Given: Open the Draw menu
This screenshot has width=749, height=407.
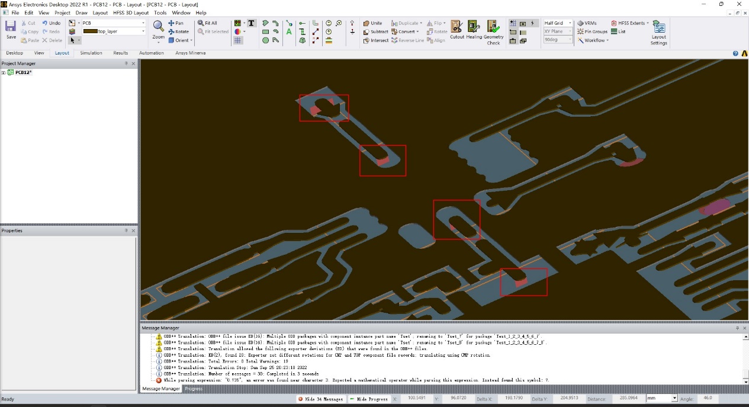Looking at the screenshot, I should pos(81,12).
